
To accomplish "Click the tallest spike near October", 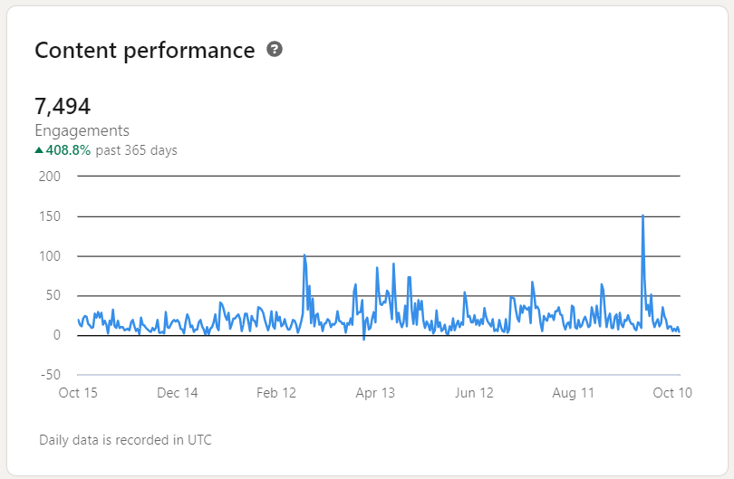I will point(642,216).
